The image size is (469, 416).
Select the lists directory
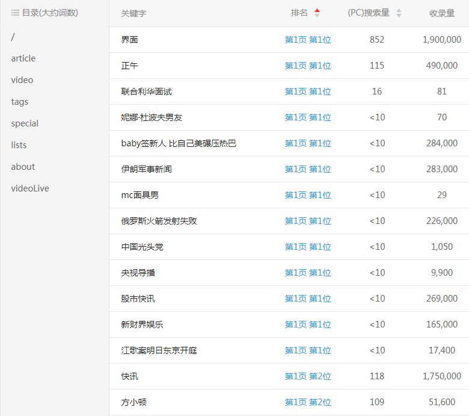click(19, 145)
